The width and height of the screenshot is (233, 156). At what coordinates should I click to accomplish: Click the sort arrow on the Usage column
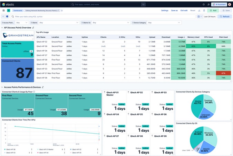[x=184, y=37]
